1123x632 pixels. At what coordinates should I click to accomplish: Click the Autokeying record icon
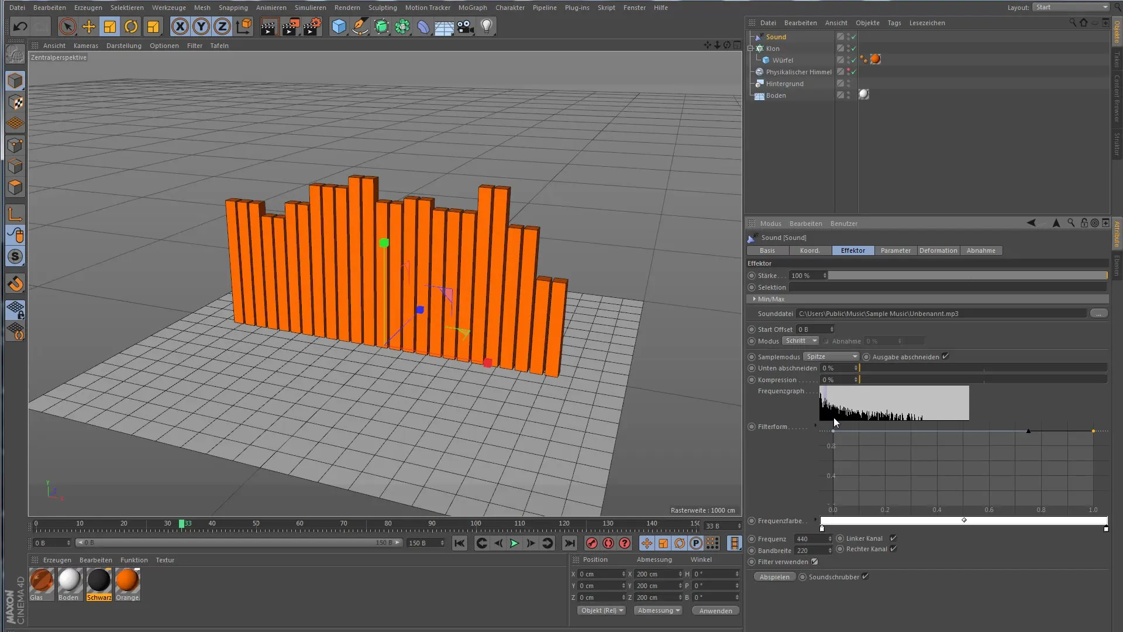coord(608,543)
